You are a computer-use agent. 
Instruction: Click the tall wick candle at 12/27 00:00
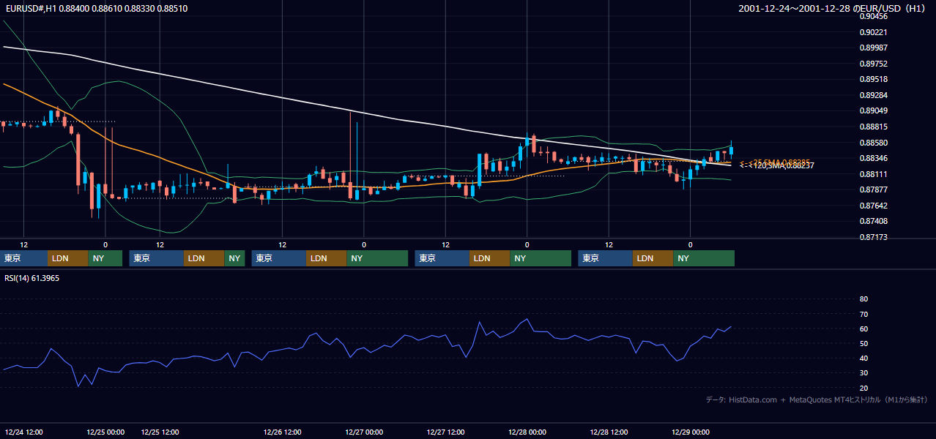click(x=350, y=155)
